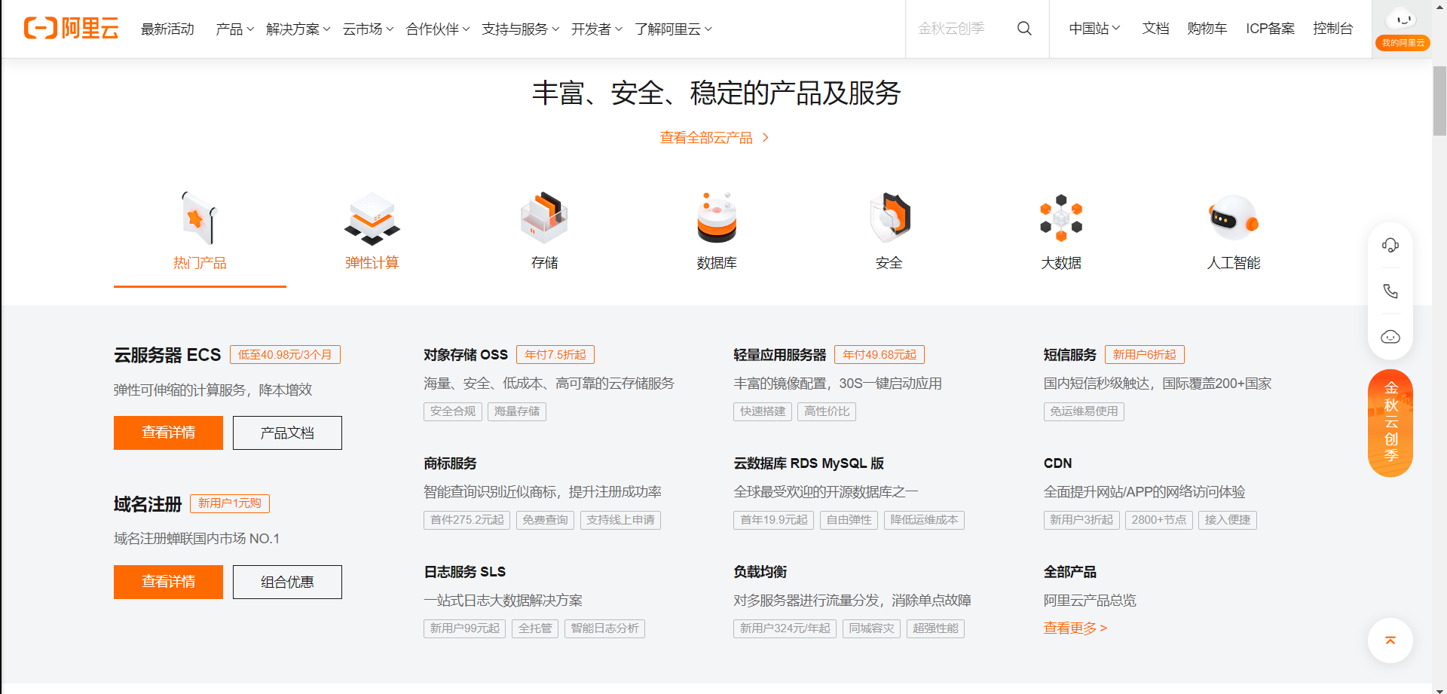Click the 年付7.5折起 tag
The height and width of the screenshot is (694, 1447).
coord(555,355)
